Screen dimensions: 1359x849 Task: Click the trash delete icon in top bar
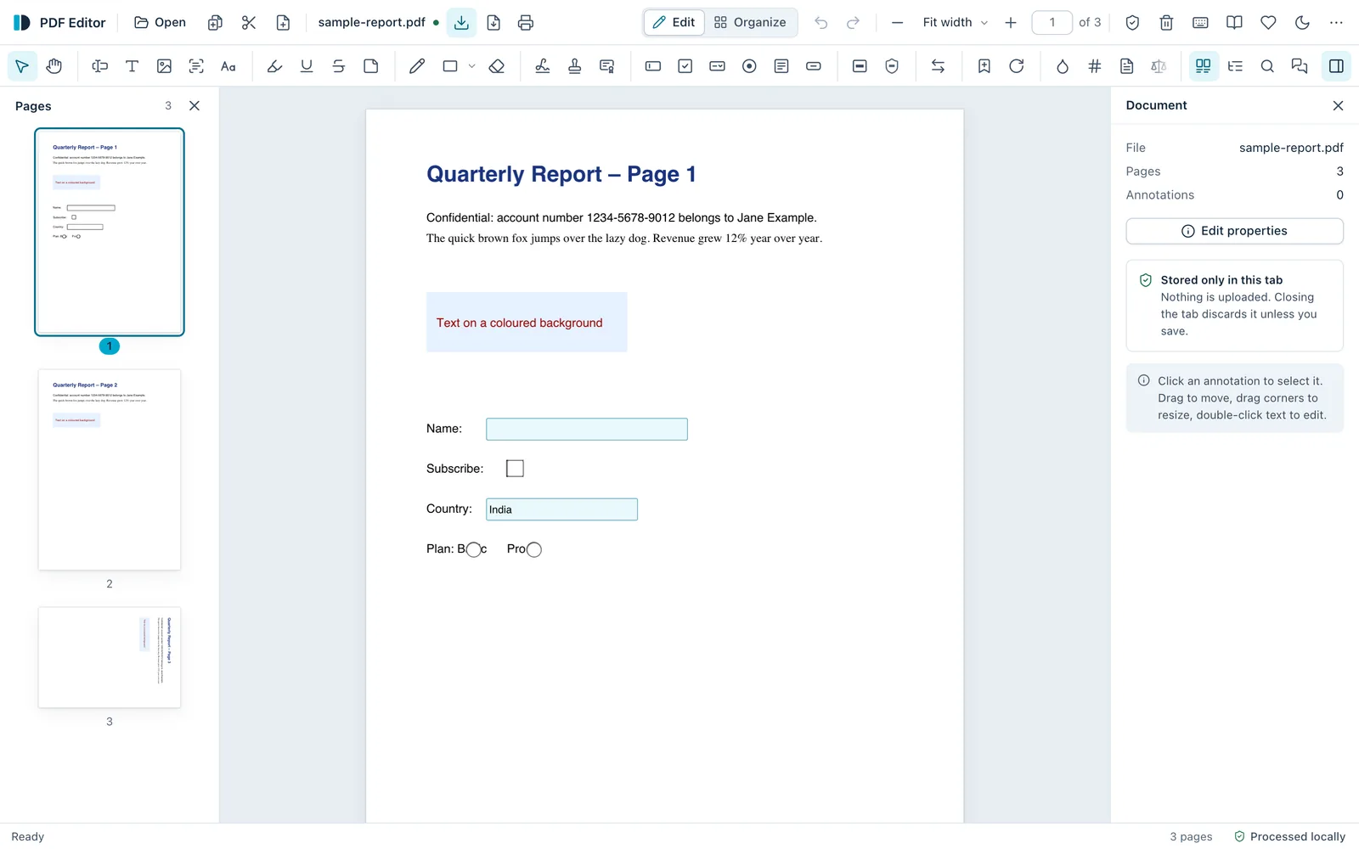point(1166,23)
